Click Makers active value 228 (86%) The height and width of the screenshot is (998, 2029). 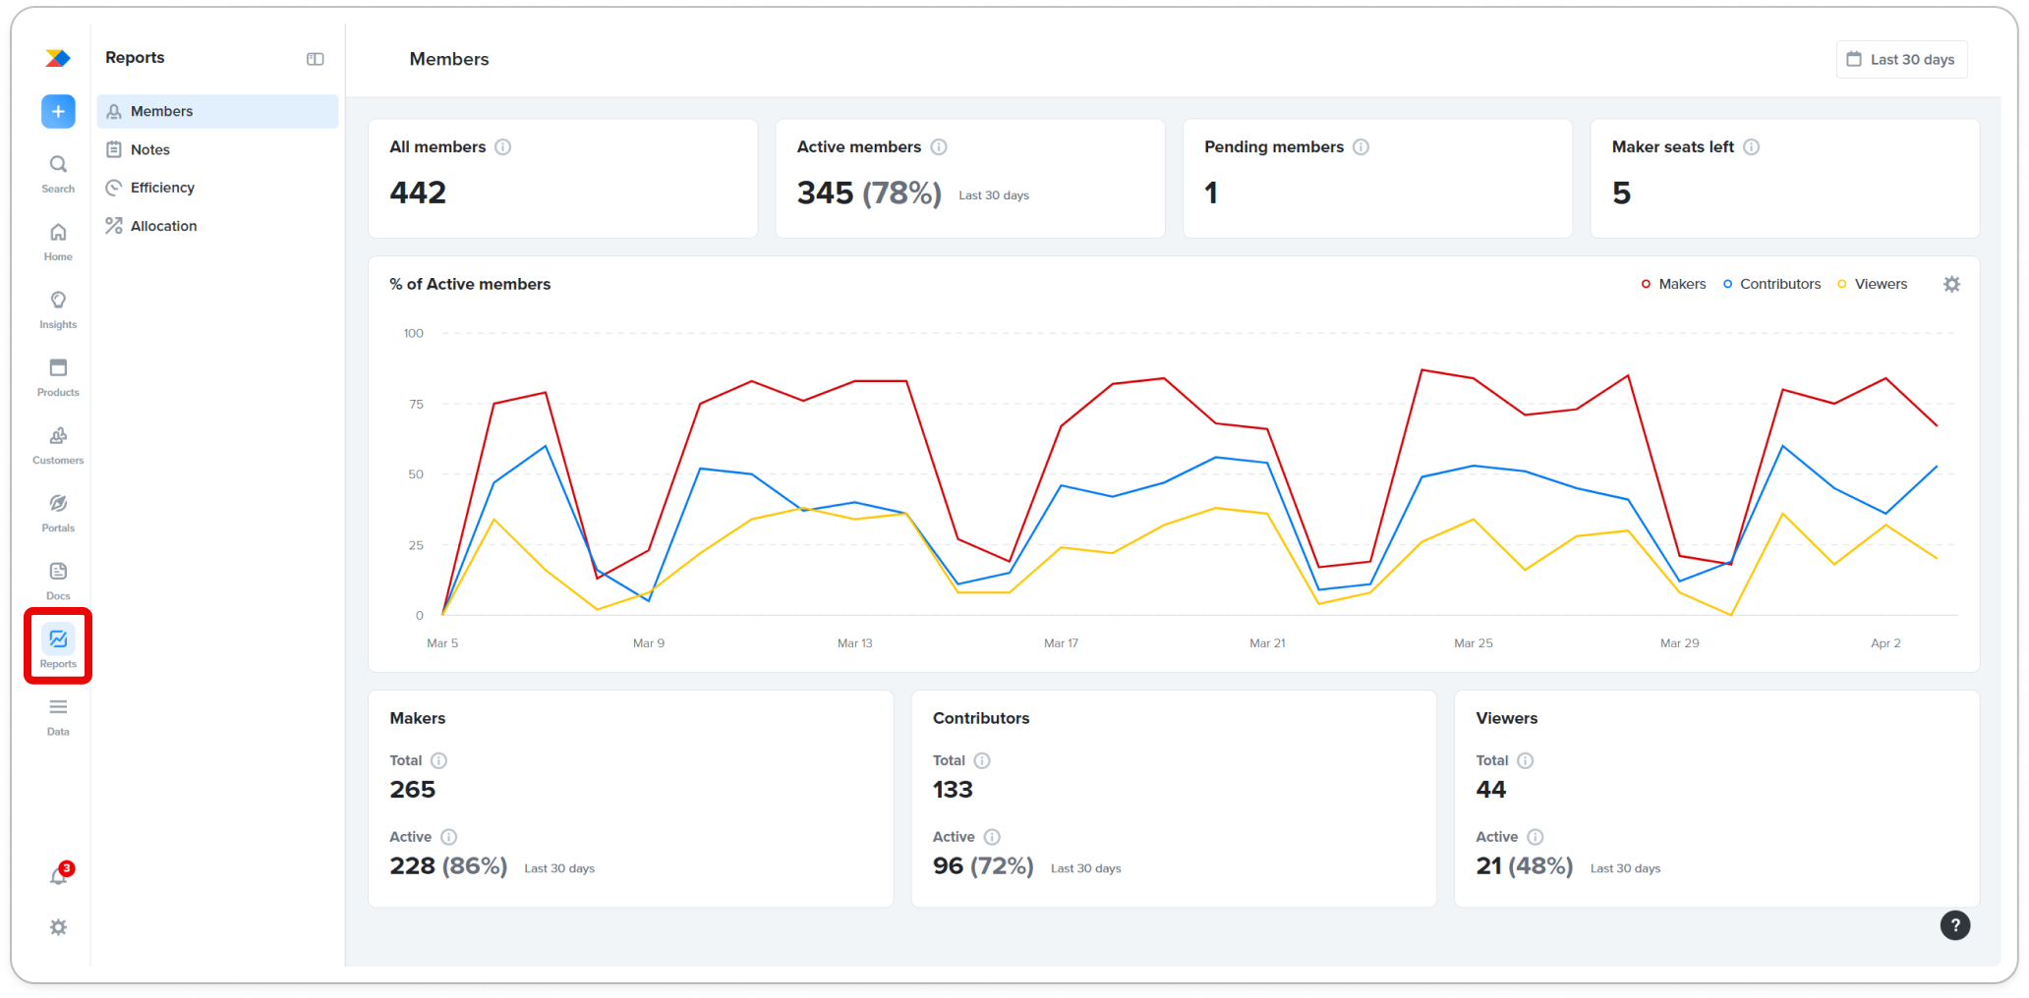[x=448, y=866]
